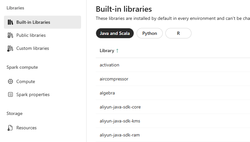Click the Built-in libraries page heading

[124, 9]
